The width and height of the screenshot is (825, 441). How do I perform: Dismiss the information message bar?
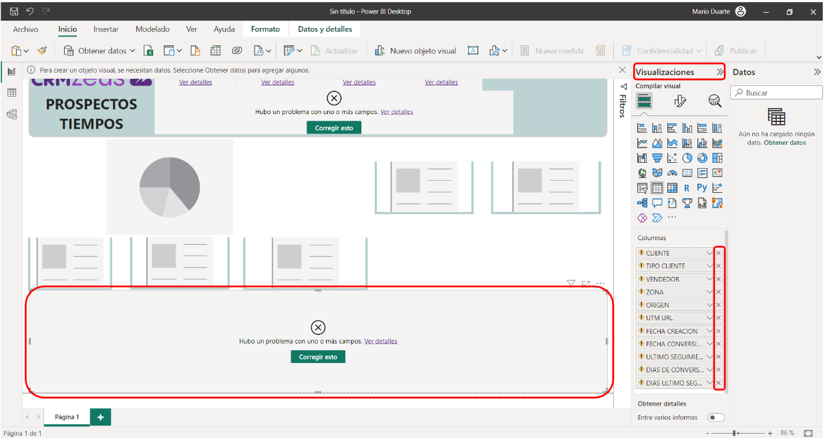click(622, 69)
